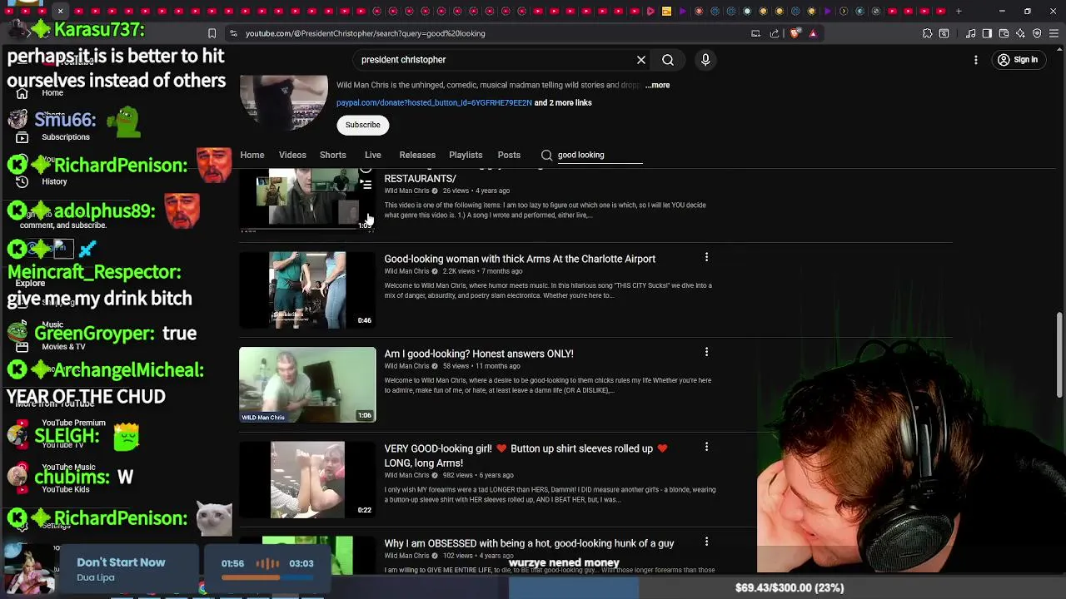
Task: Open the 'RESTAURANTS/' video title
Action: pos(420,178)
